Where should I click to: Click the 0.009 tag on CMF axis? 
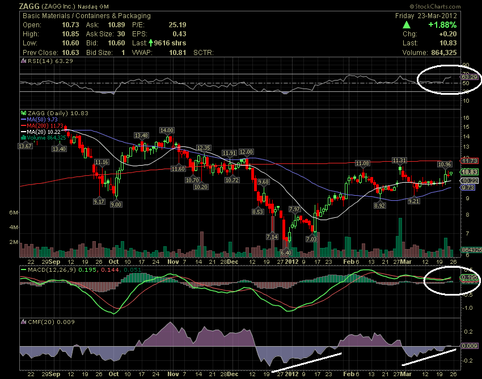point(470,346)
